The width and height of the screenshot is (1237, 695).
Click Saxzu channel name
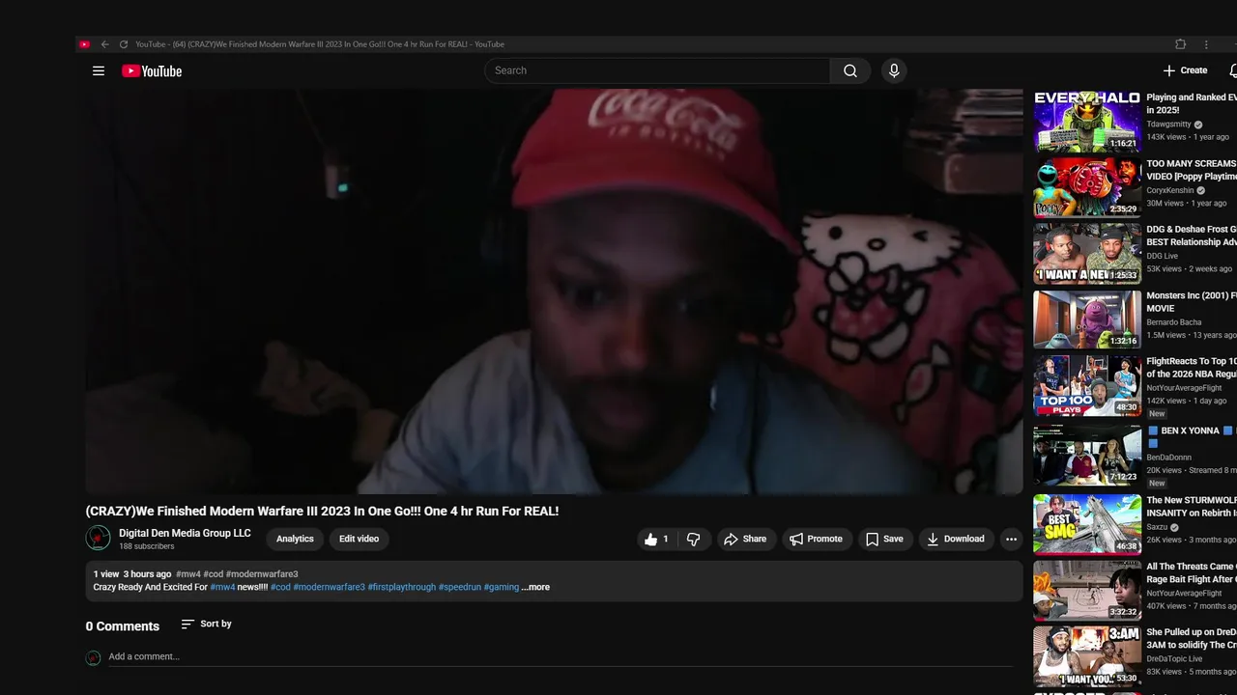point(1159,528)
